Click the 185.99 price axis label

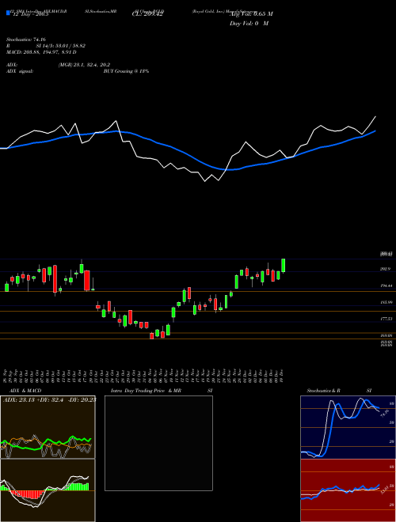click(x=386, y=302)
